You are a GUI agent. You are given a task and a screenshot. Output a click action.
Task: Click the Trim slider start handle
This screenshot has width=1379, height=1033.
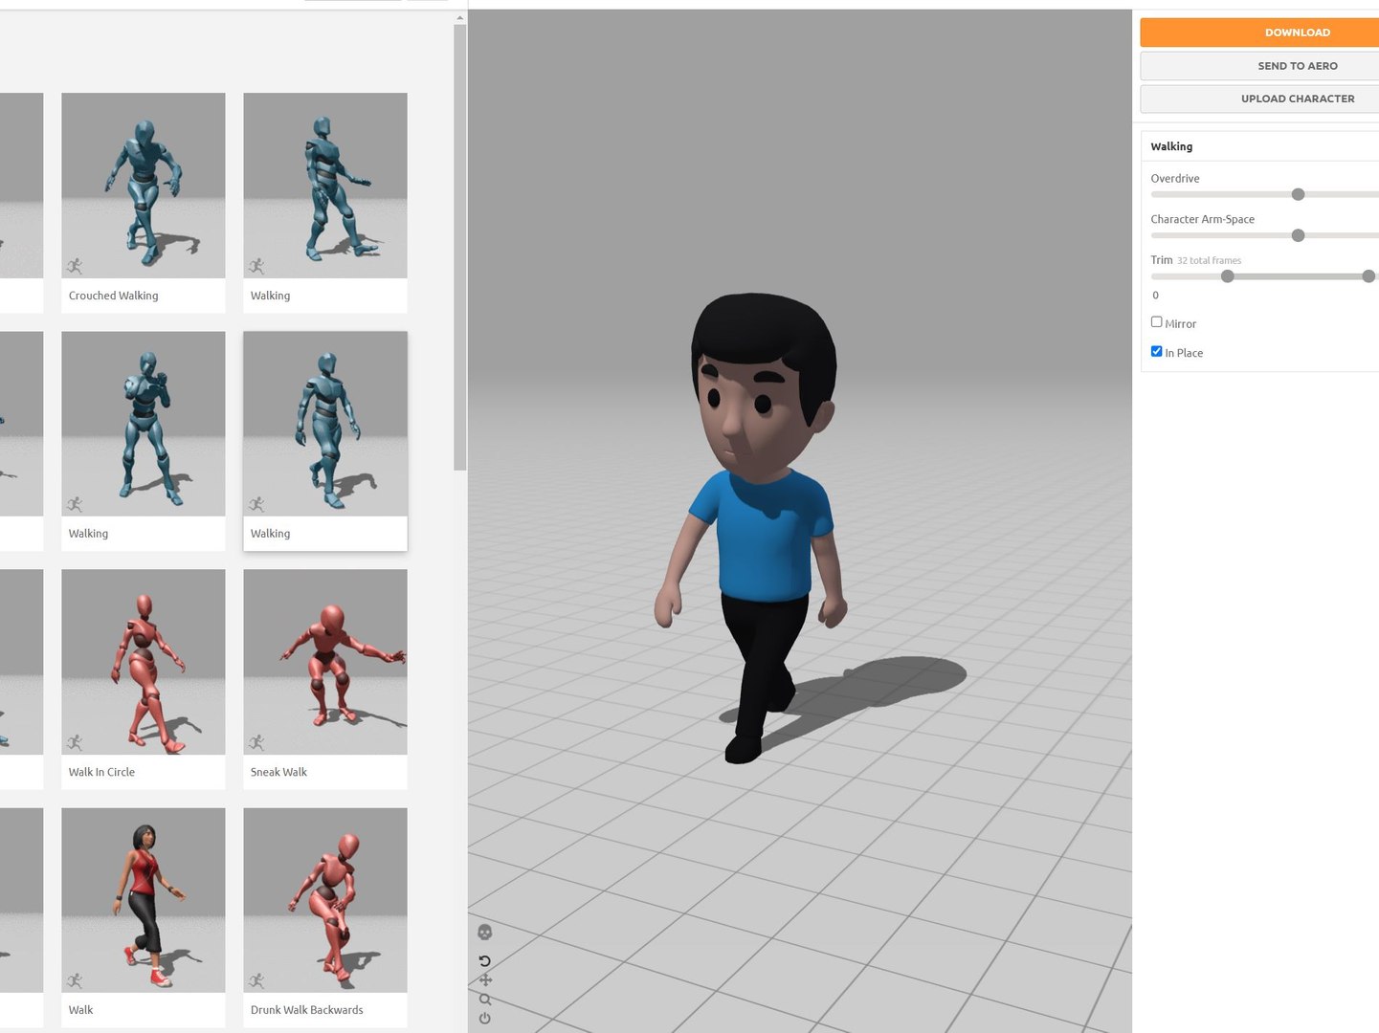1228,276
